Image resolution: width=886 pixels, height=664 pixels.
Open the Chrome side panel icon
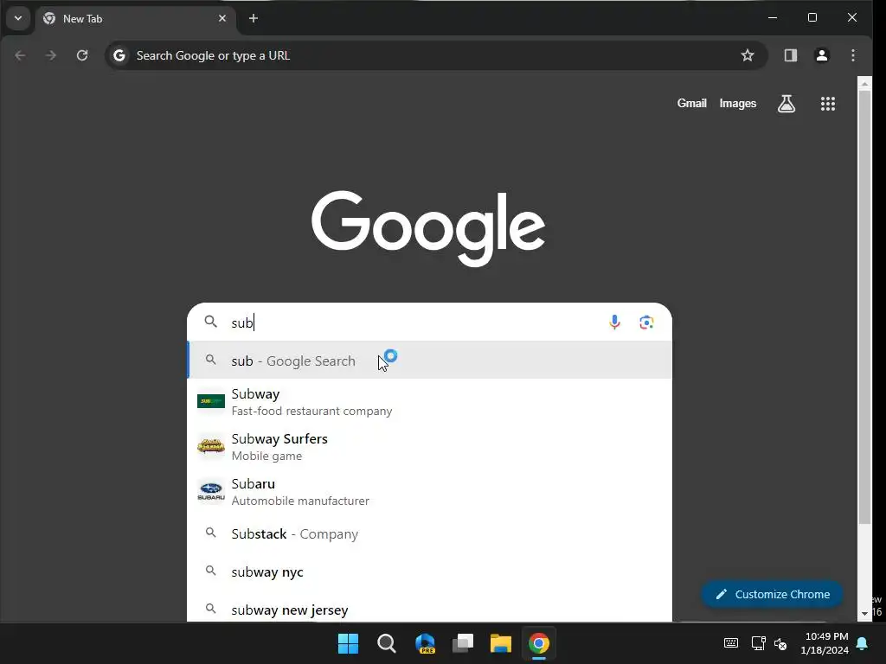tap(791, 55)
